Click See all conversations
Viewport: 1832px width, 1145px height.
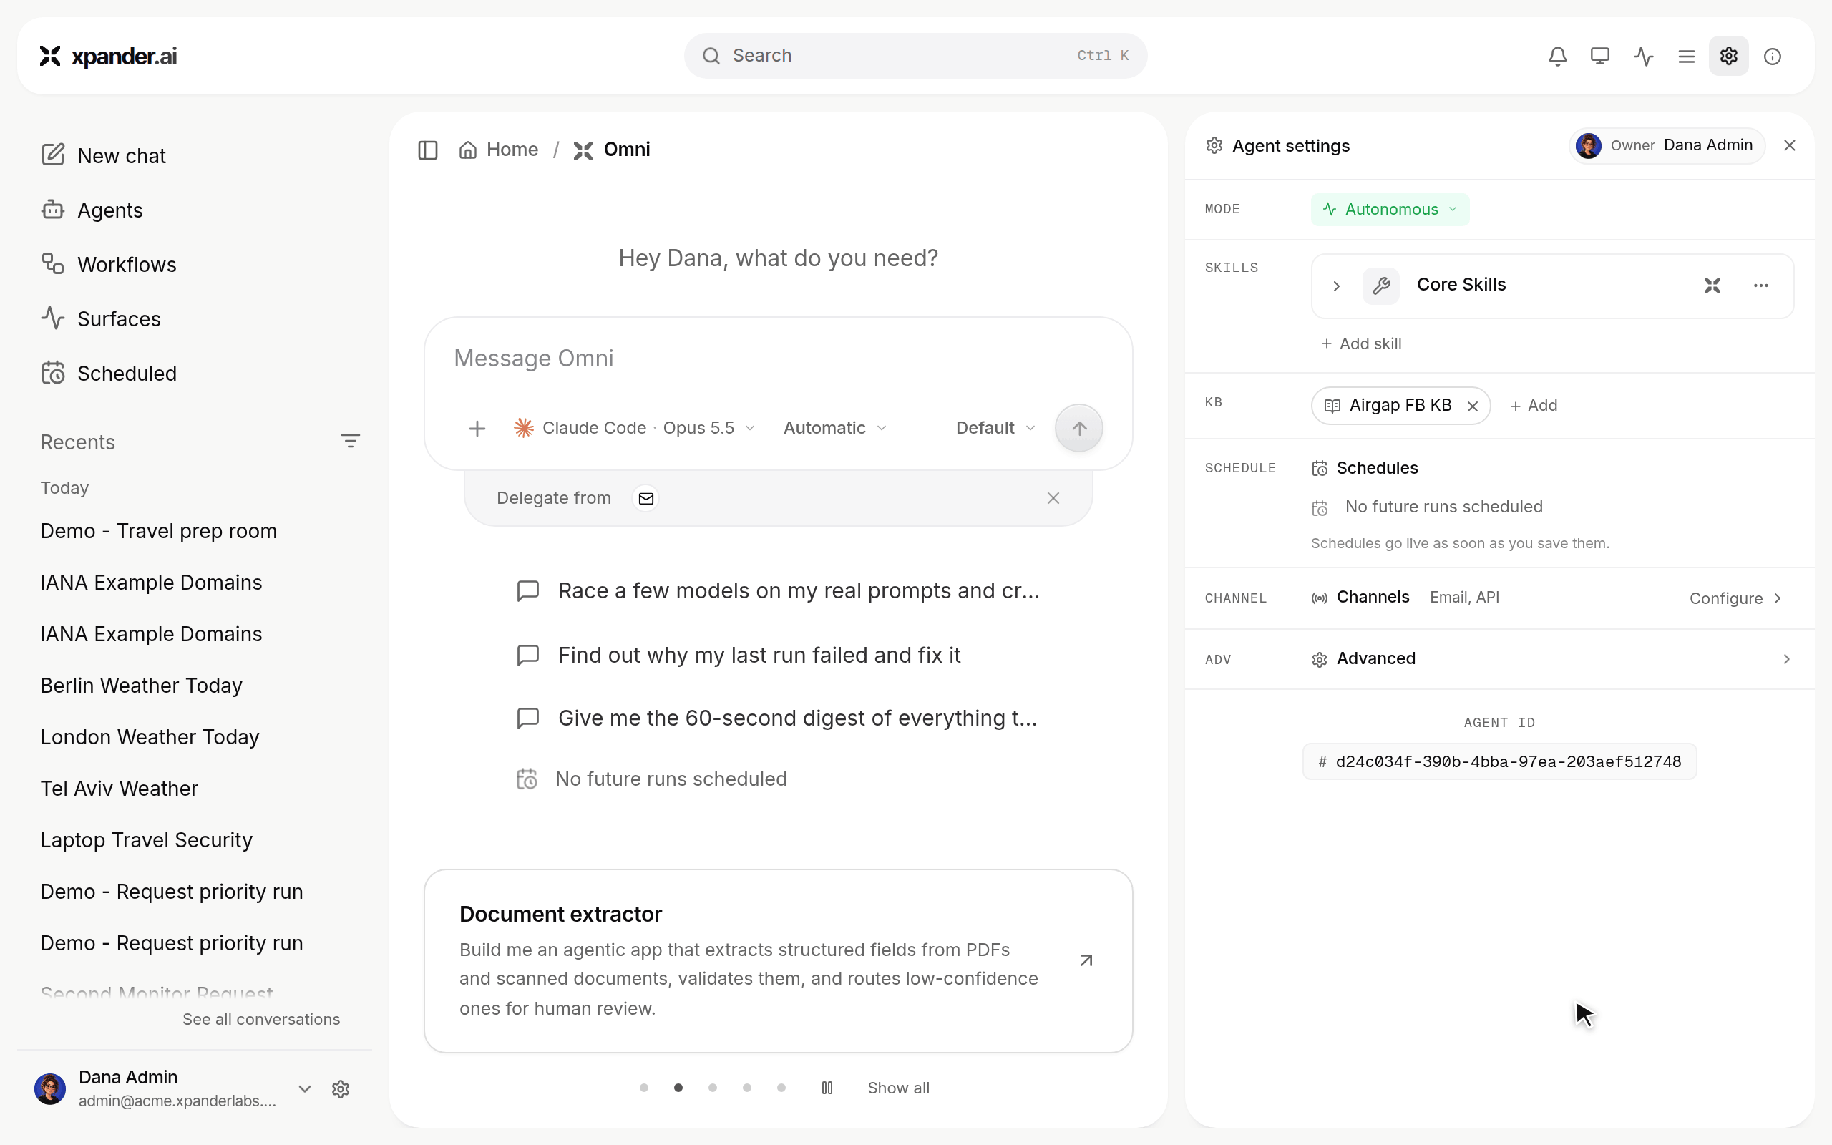[261, 1019]
